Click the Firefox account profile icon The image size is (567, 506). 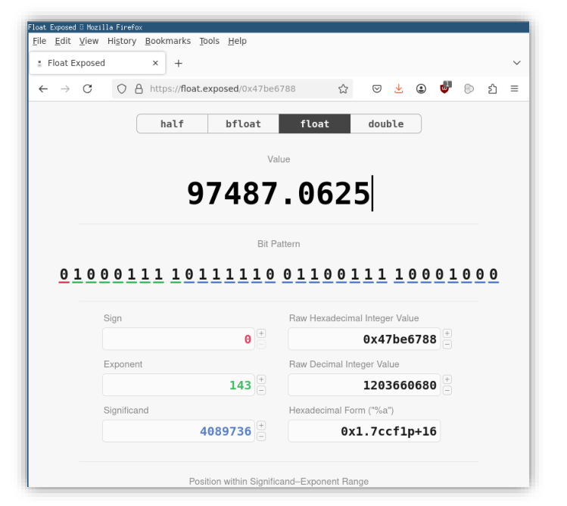421,89
